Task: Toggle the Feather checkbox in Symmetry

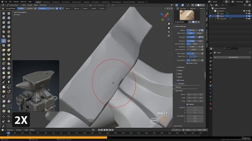Action: click(187, 104)
